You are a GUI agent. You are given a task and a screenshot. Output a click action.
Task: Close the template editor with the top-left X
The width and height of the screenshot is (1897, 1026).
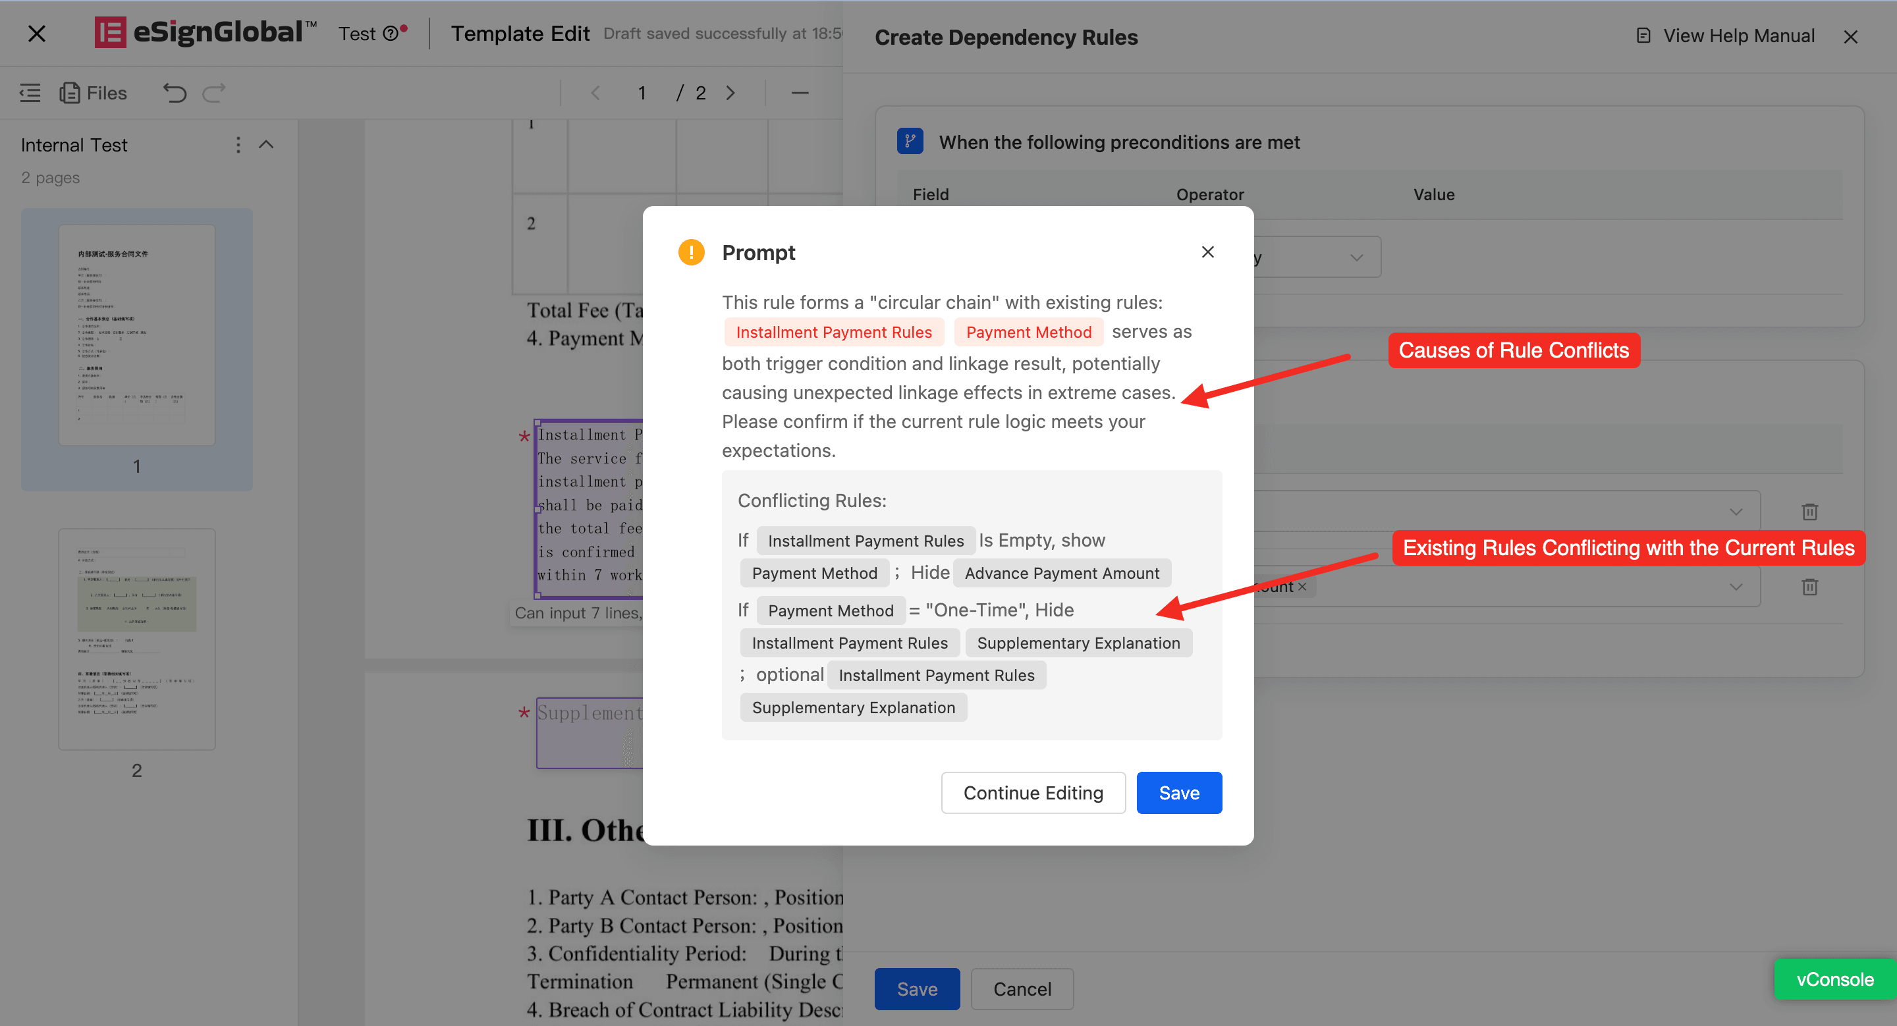click(x=36, y=33)
